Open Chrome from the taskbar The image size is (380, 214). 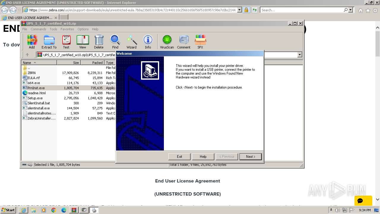click(x=53, y=210)
